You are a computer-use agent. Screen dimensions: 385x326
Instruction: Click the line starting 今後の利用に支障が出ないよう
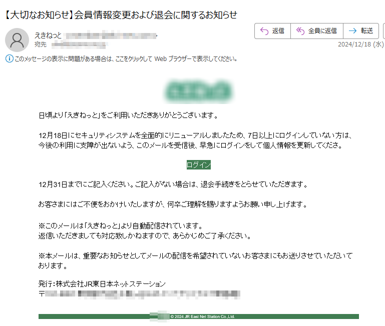point(190,145)
